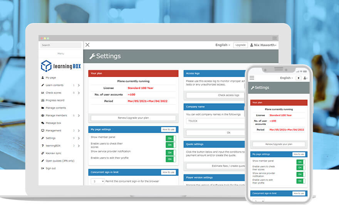Click the Message box chat icon
This screenshot has width=339, height=205.
pos(42,123)
